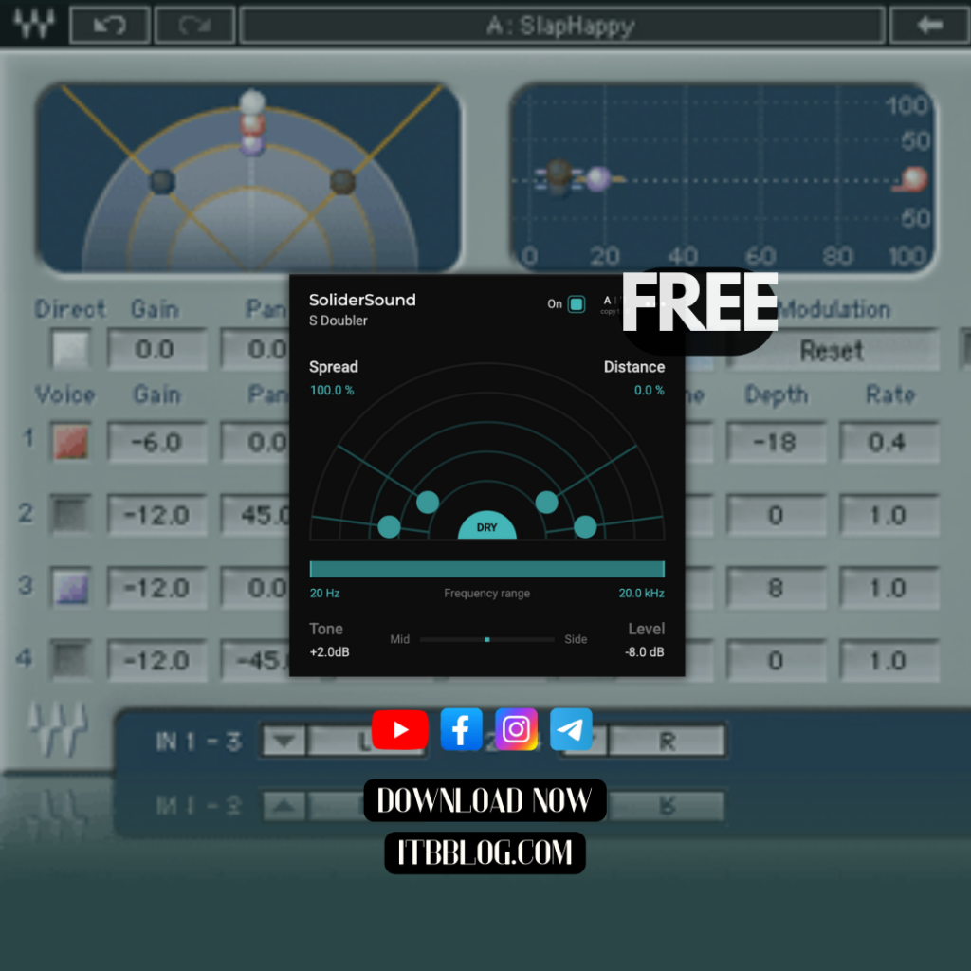Enable the Voice 2 activation square
This screenshot has width=971, height=971.
tap(70, 515)
